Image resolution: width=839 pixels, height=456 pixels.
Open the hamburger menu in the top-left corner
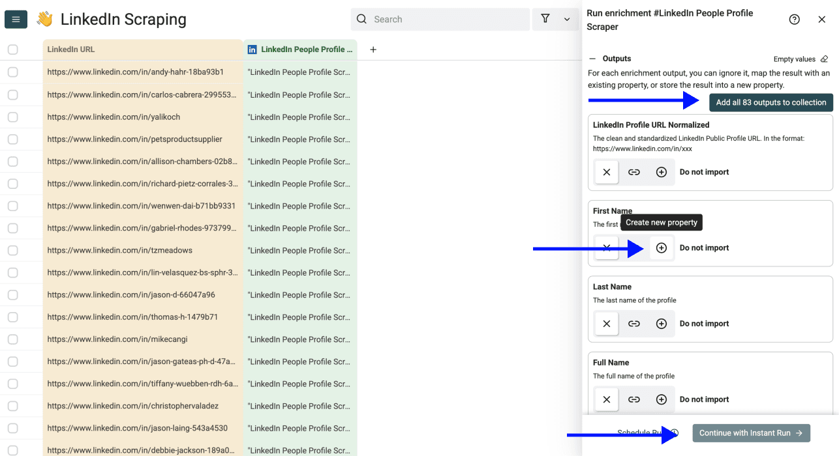point(16,19)
